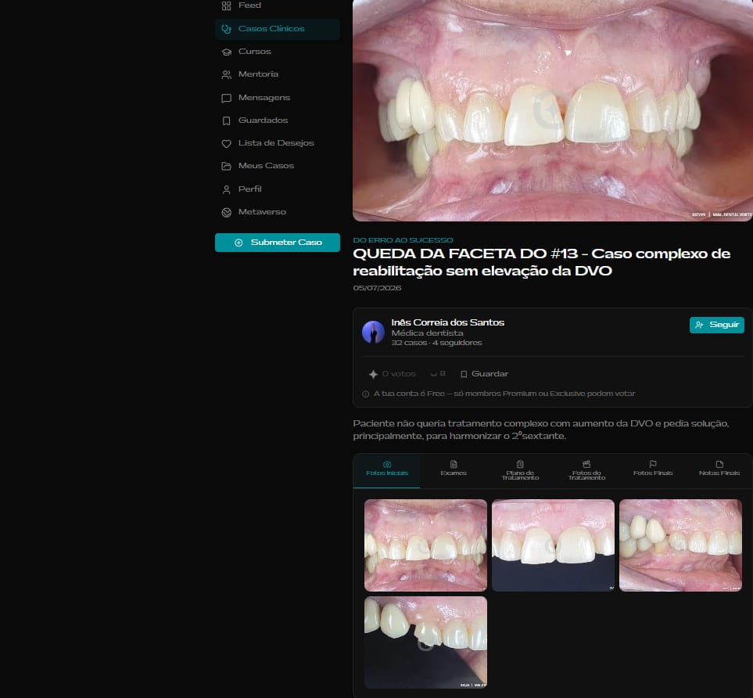Open third thumbnail showing lateral teeth view
This screenshot has height=698, width=753.
[x=680, y=545]
